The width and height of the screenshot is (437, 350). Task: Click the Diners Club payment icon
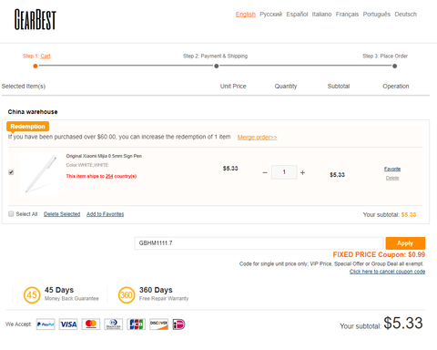pos(114,324)
